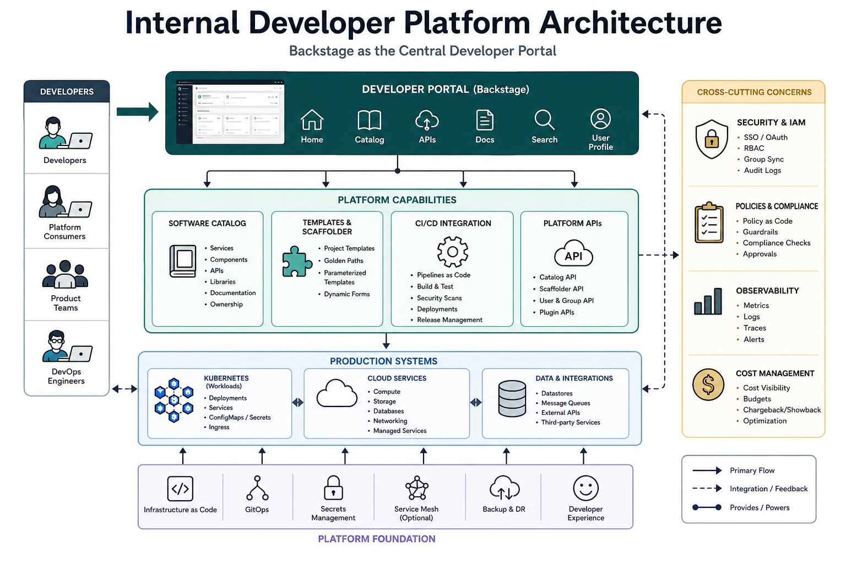
Task: Click the Search magnifier icon
Action: [544, 120]
